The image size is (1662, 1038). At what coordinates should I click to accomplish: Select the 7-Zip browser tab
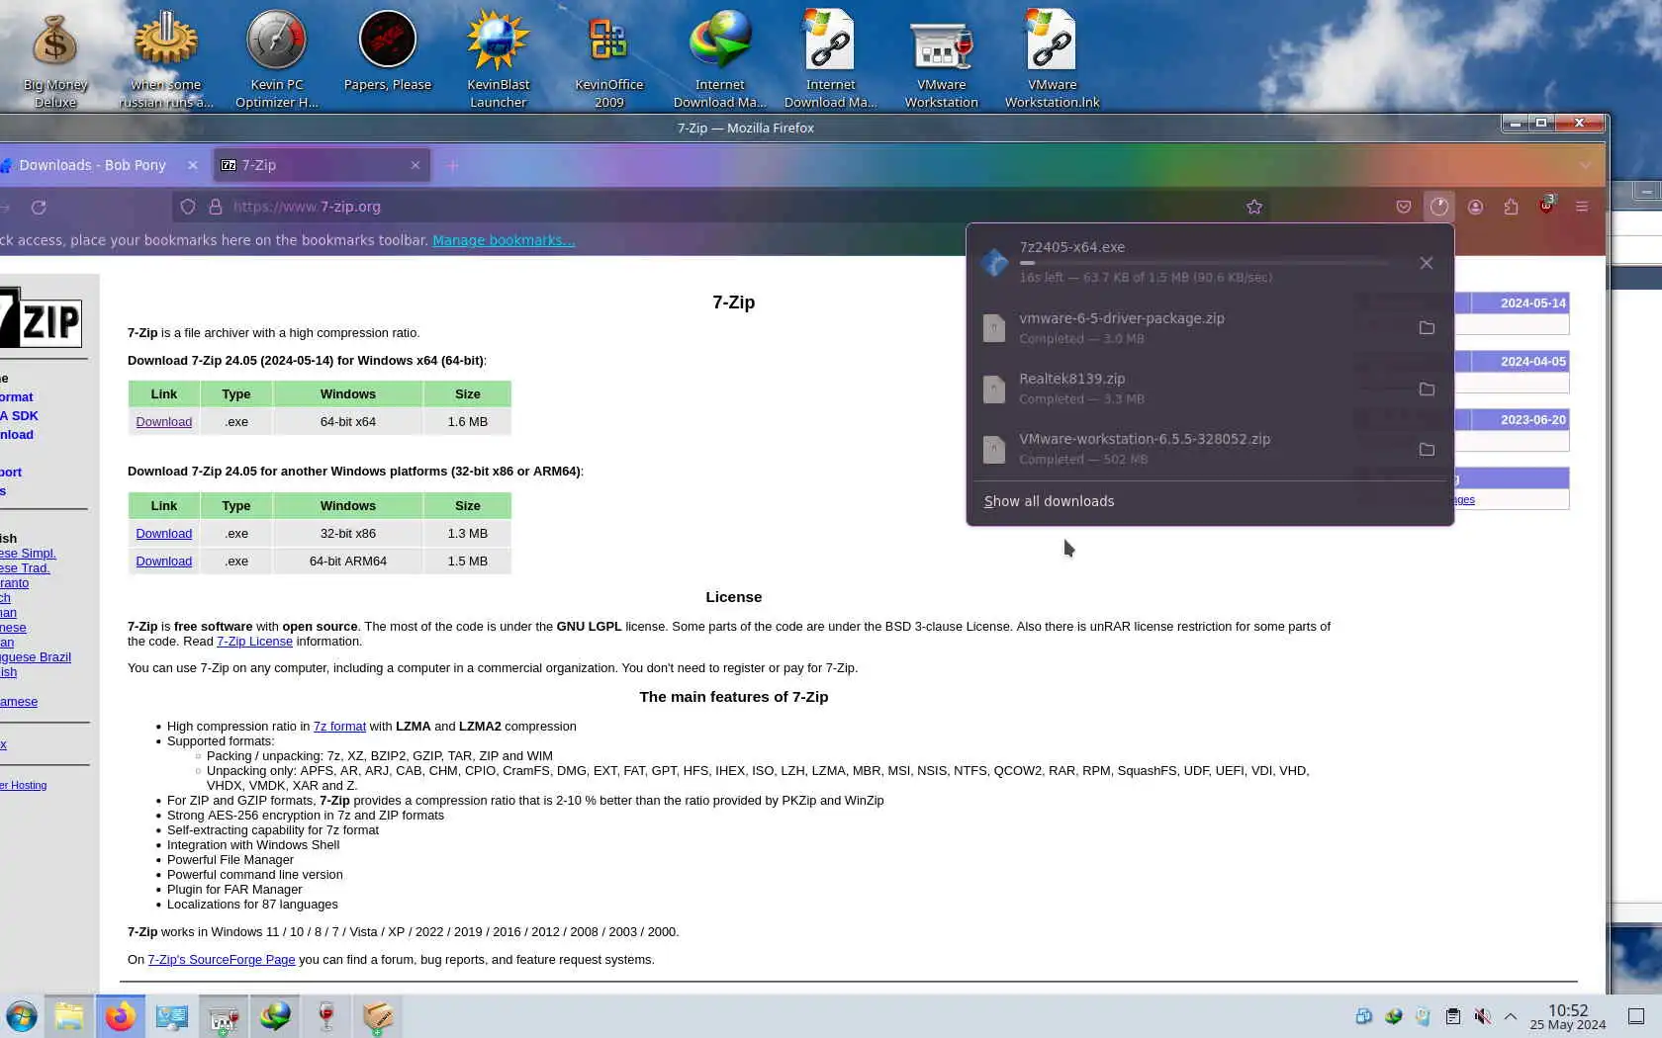[323, 165]
